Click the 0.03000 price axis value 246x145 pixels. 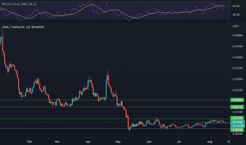click(237, 79)
